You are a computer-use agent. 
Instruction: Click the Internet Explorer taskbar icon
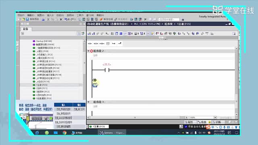click(37, 133)
